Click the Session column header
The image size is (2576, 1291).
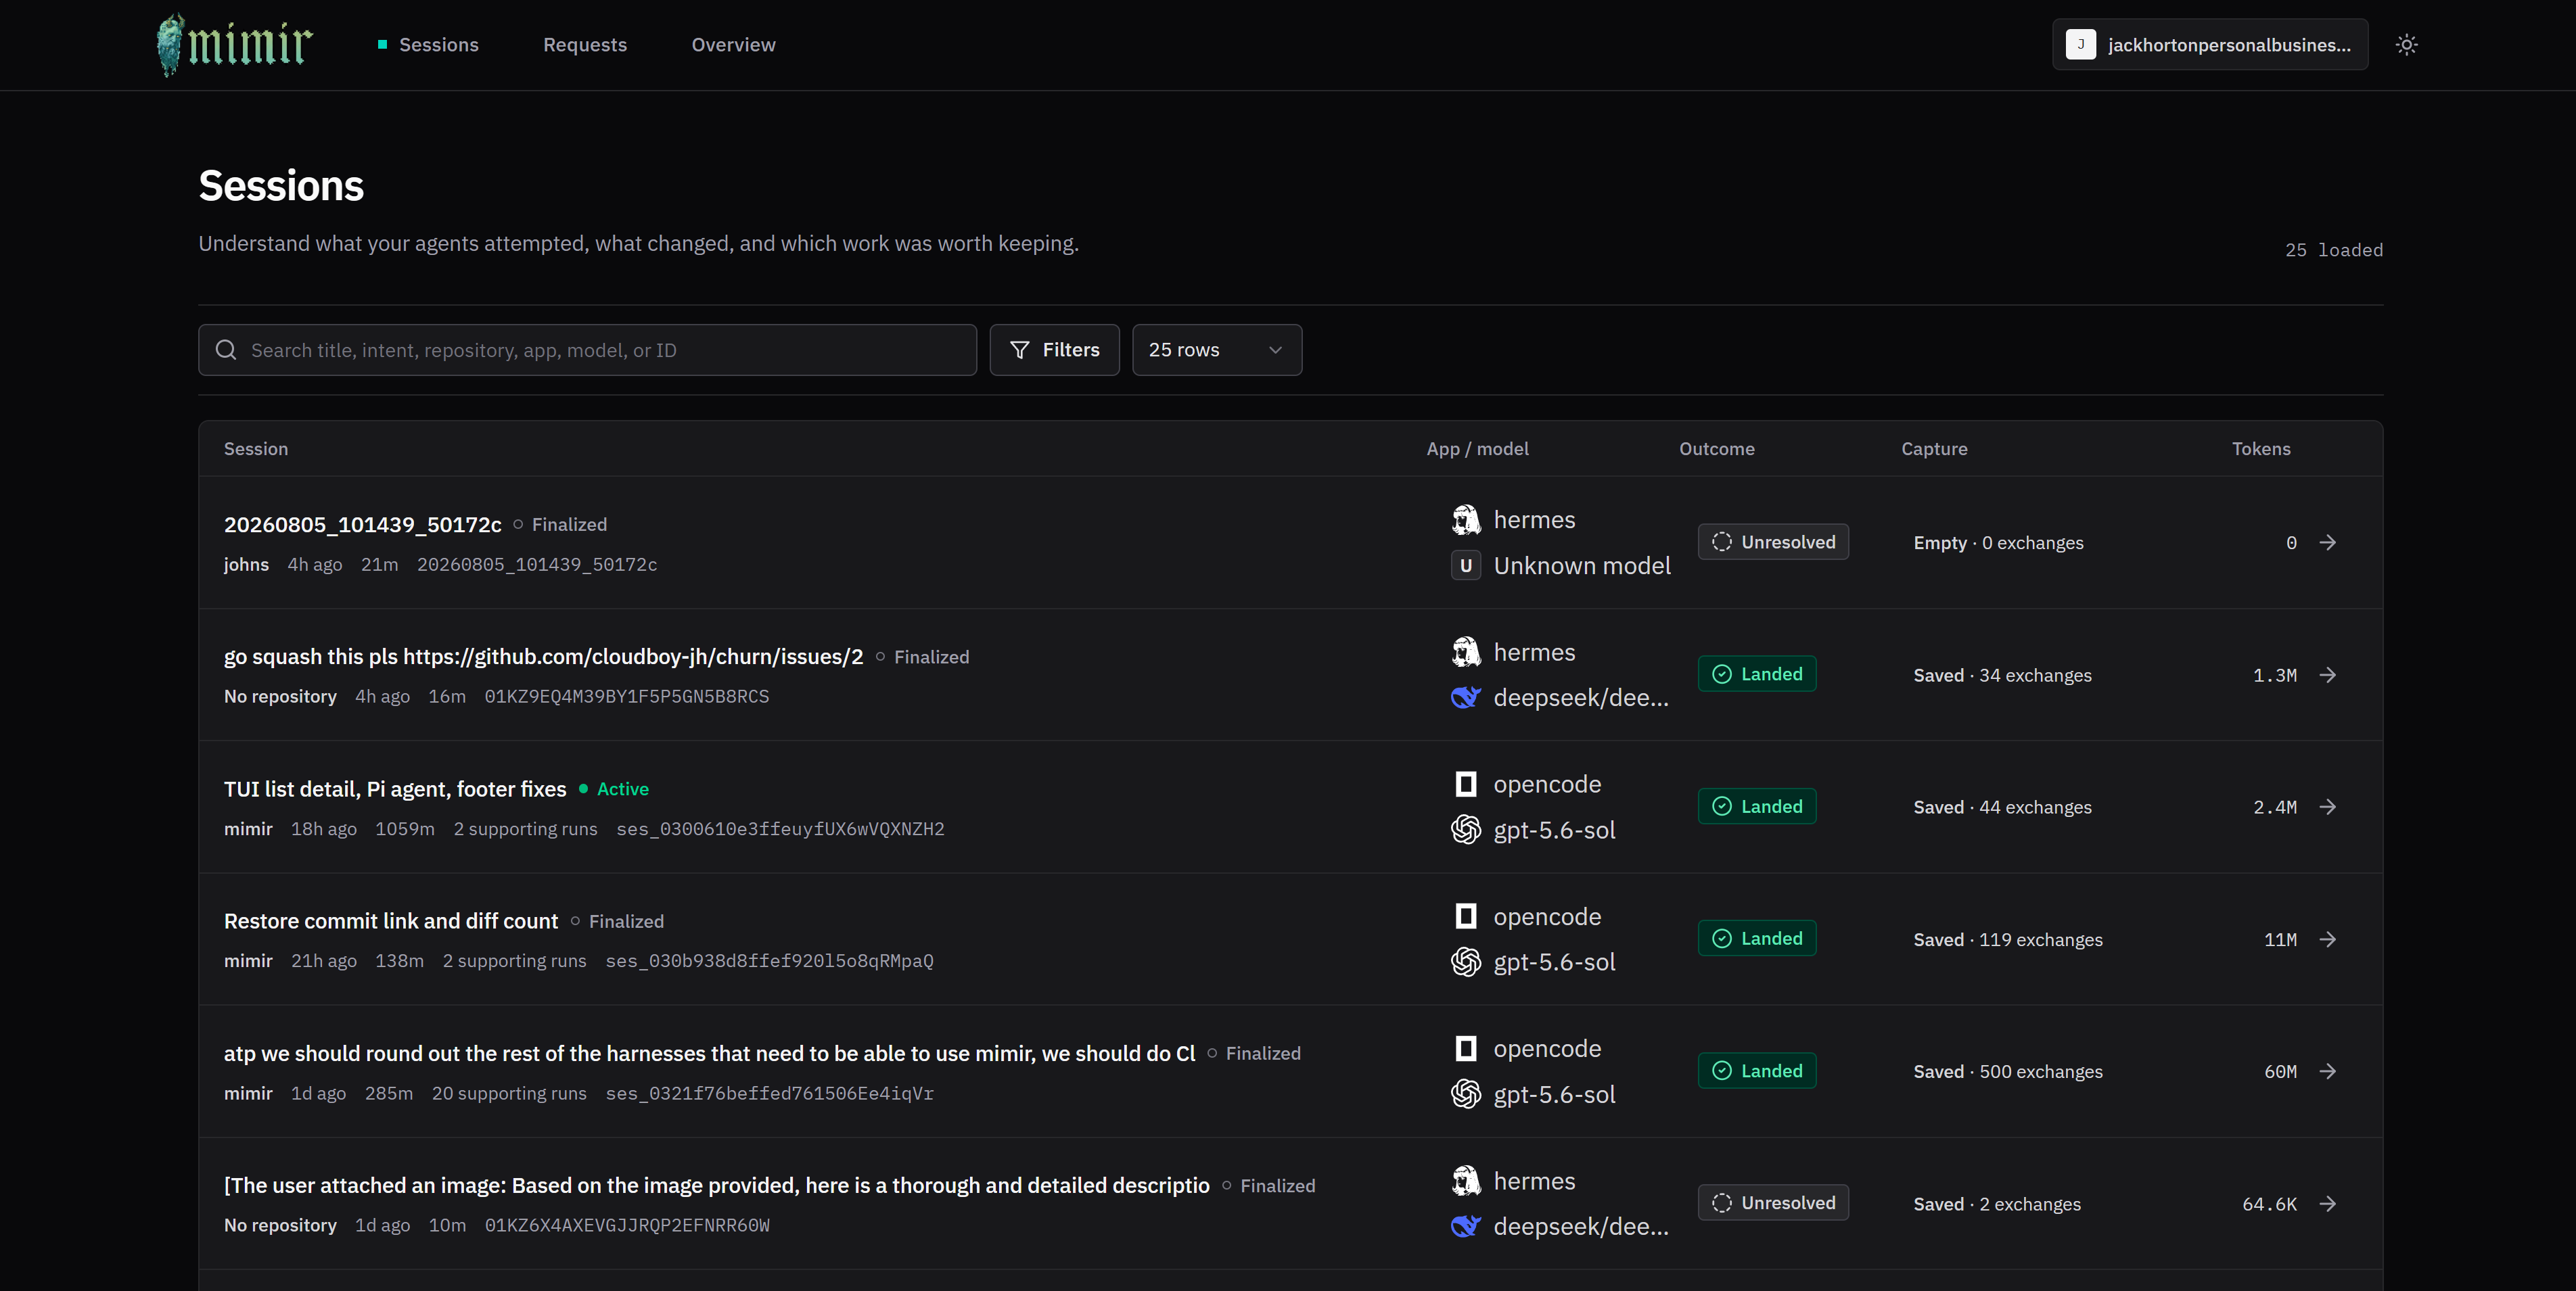(256, 449)
